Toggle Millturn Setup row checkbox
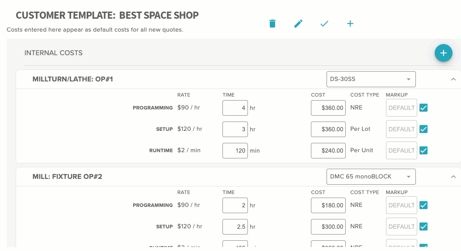 (x=423, y=129)
